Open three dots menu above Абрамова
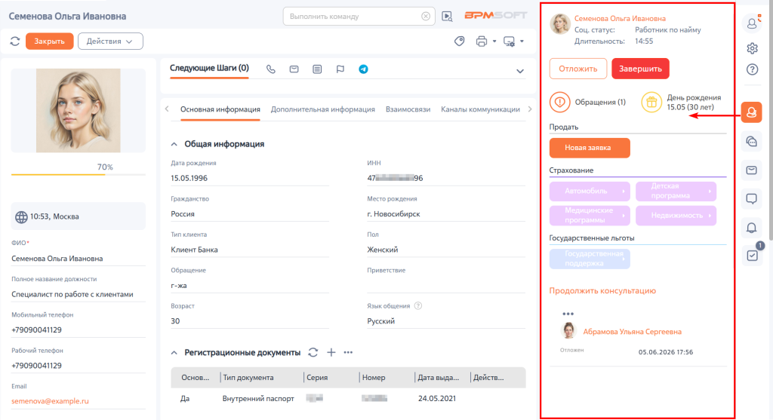773x420 pixels. [x=568, y=314]
